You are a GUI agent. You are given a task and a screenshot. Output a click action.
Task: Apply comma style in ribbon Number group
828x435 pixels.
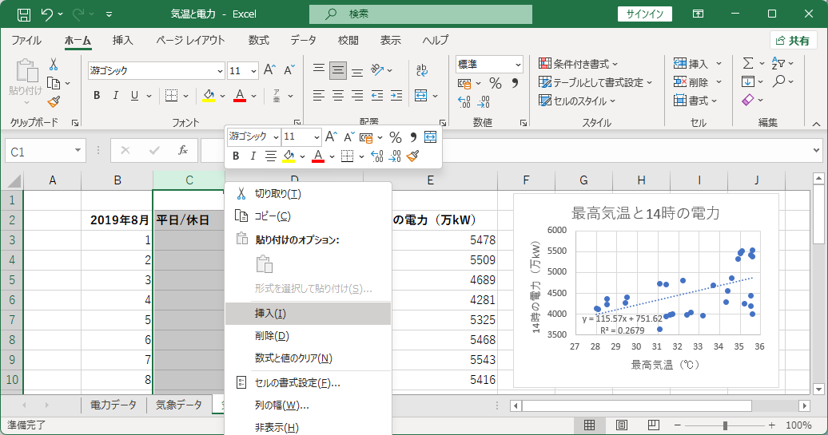pos(515,83)
